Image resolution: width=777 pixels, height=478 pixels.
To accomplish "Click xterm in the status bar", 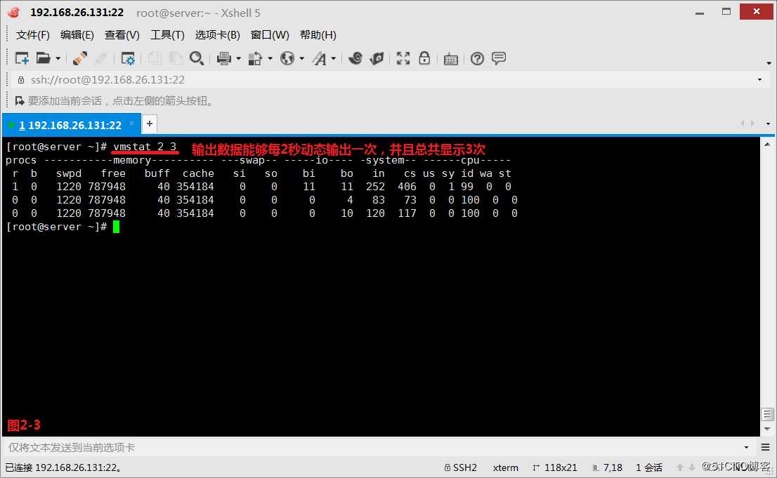I will tap(505, 467).
